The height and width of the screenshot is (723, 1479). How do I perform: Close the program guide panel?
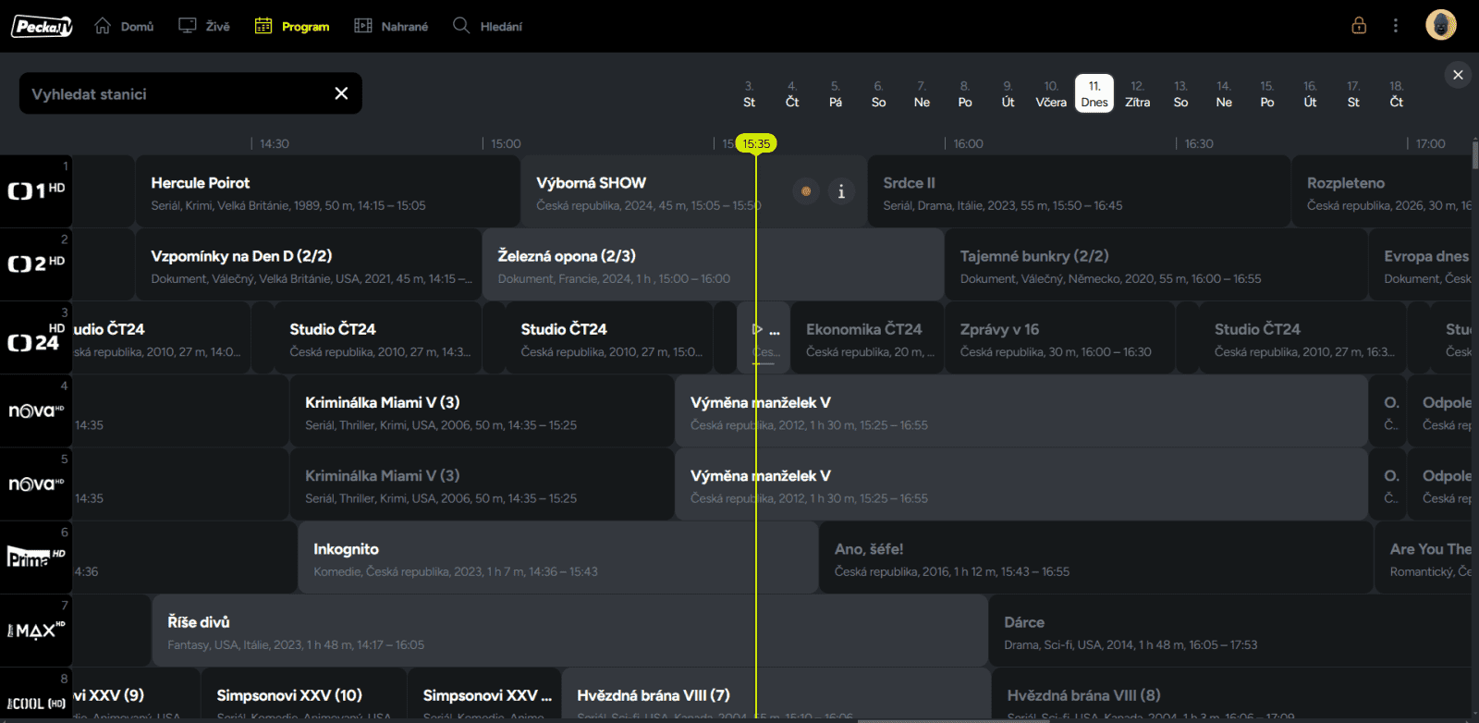(x=1458, y=75)
